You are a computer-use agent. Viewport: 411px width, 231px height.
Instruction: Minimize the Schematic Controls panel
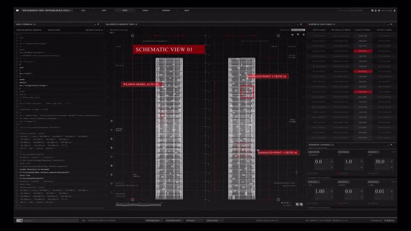[388, 145]
